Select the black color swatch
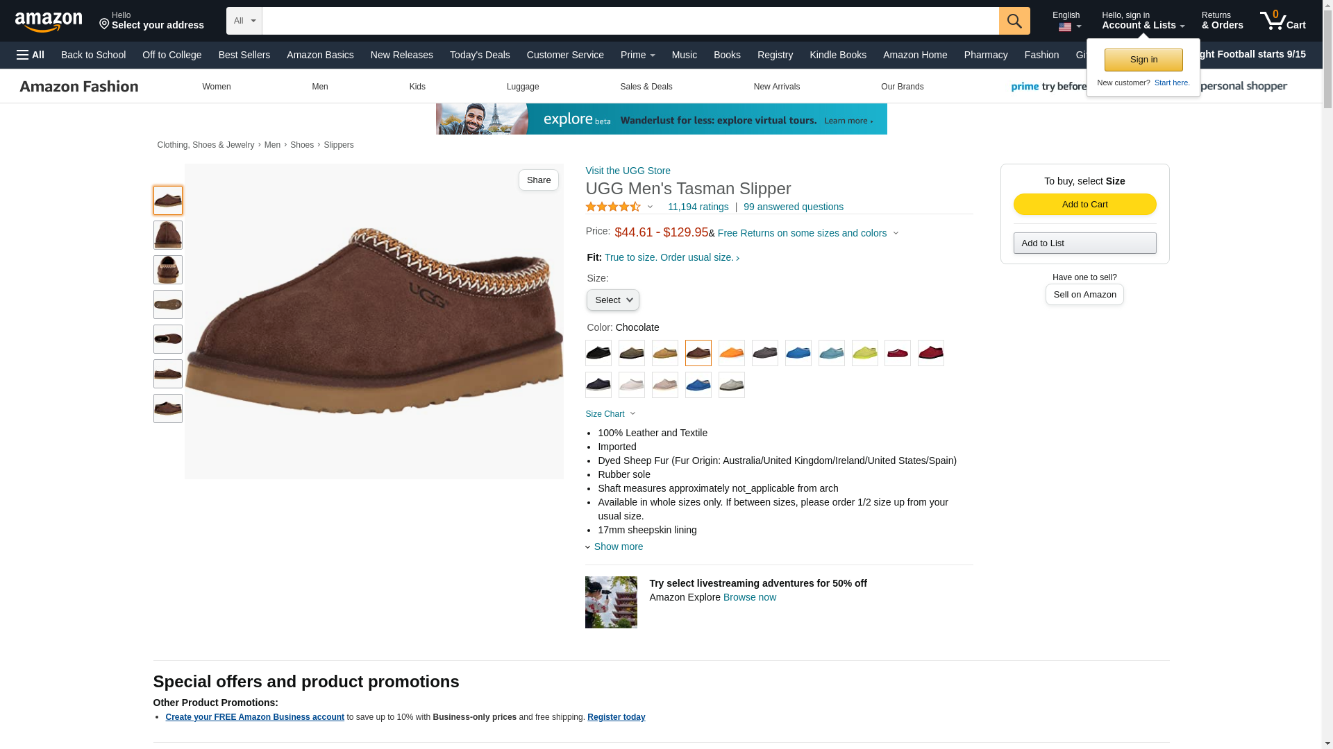 598,353
